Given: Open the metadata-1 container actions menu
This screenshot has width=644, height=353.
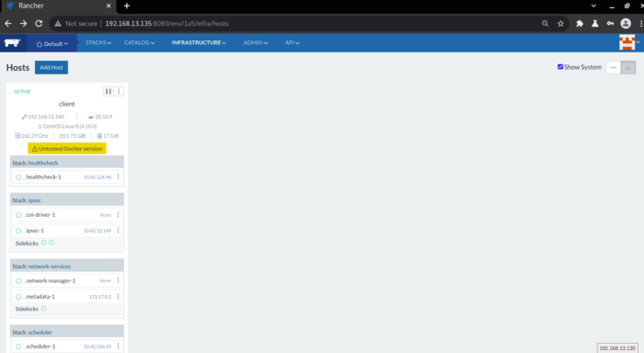Looking at the screenshot, I should [x=119, y=296].
